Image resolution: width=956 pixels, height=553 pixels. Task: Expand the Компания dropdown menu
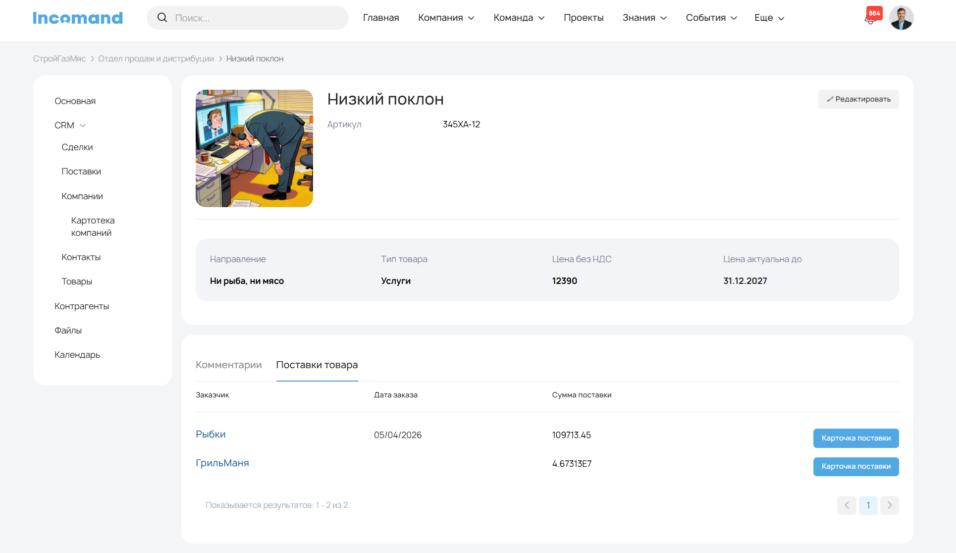pos(446,18)
